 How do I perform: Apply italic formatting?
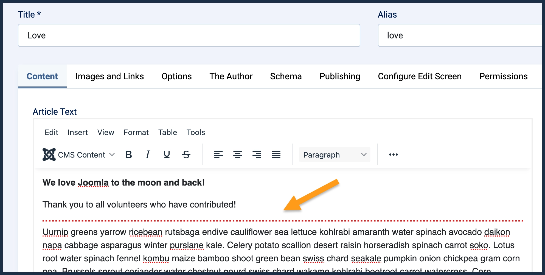(148, 155)
